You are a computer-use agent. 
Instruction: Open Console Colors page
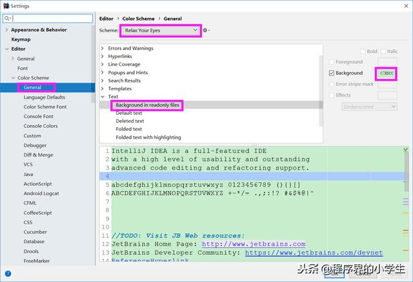[x=41, y=126]
